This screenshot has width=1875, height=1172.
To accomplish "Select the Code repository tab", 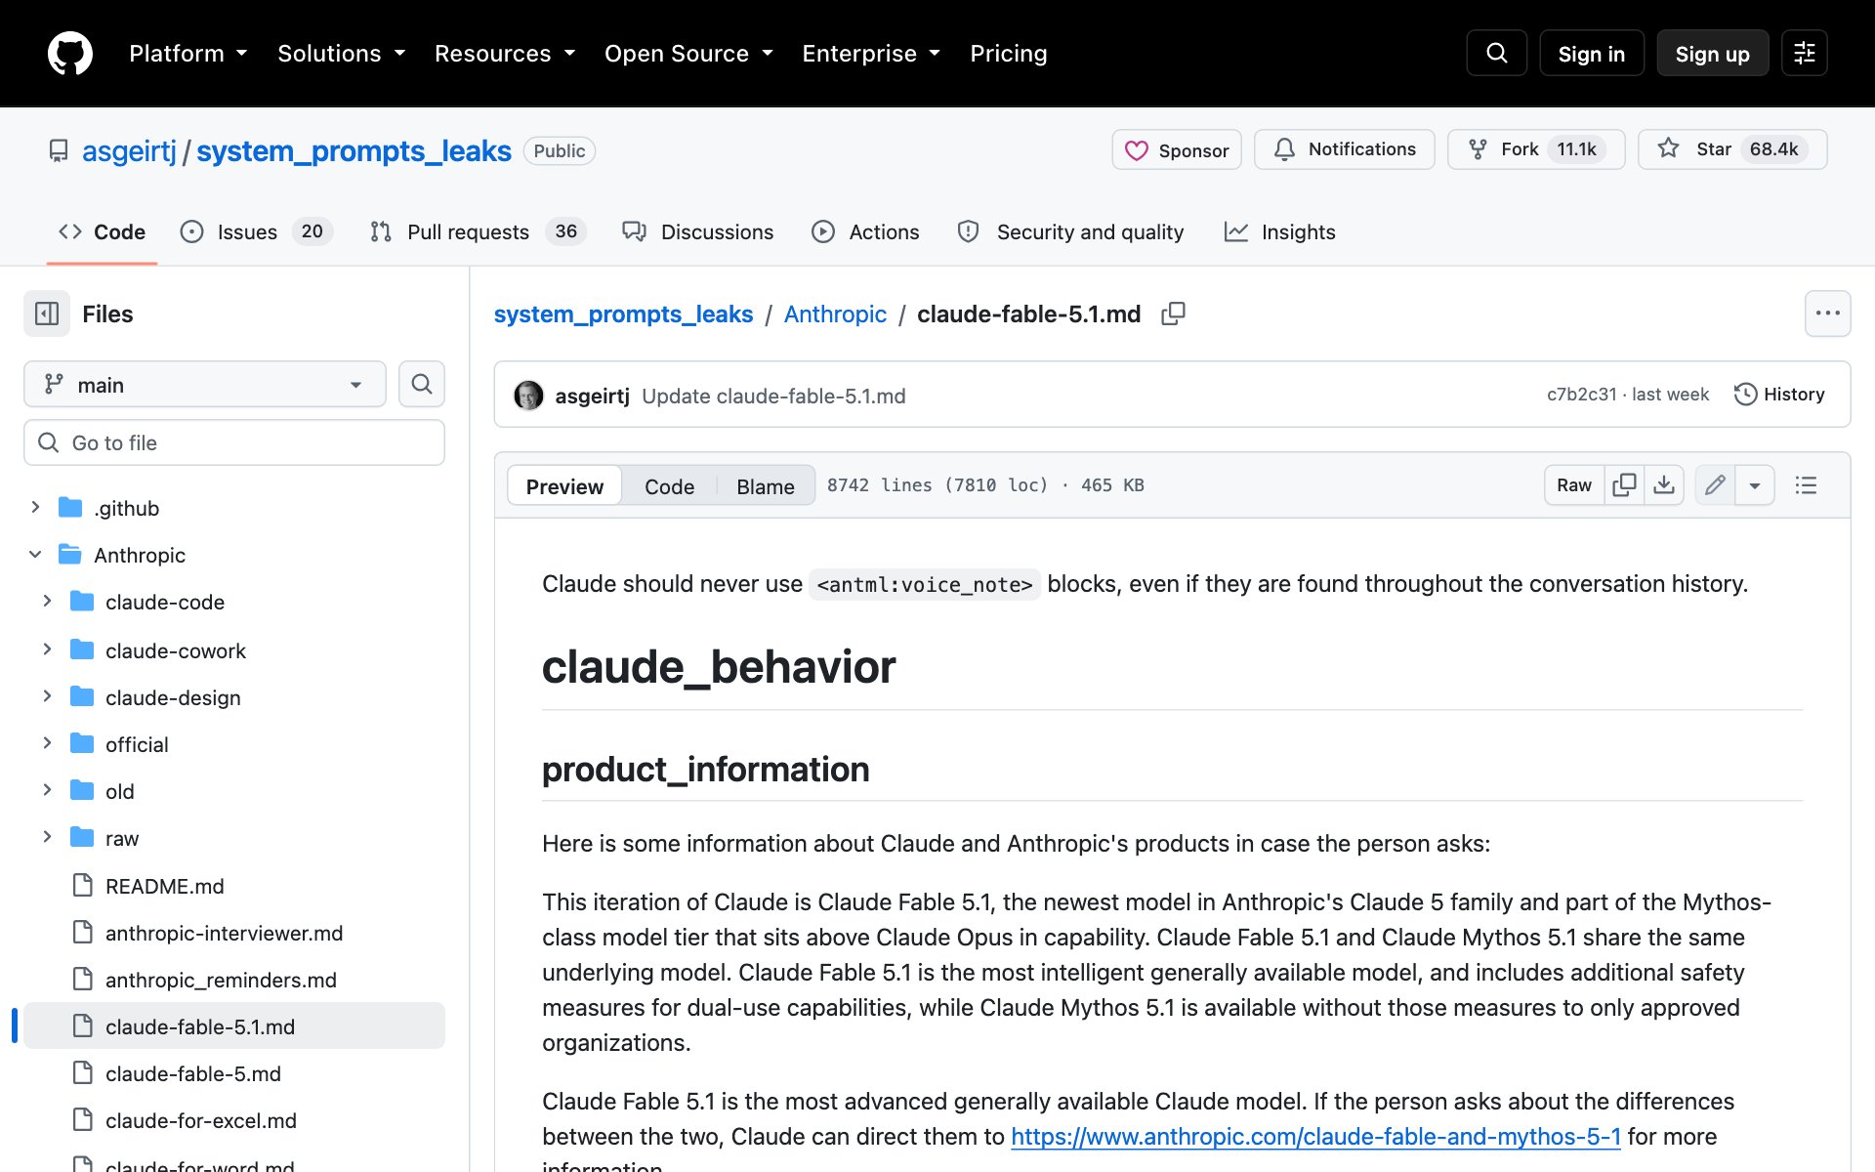I will (102, 231).
